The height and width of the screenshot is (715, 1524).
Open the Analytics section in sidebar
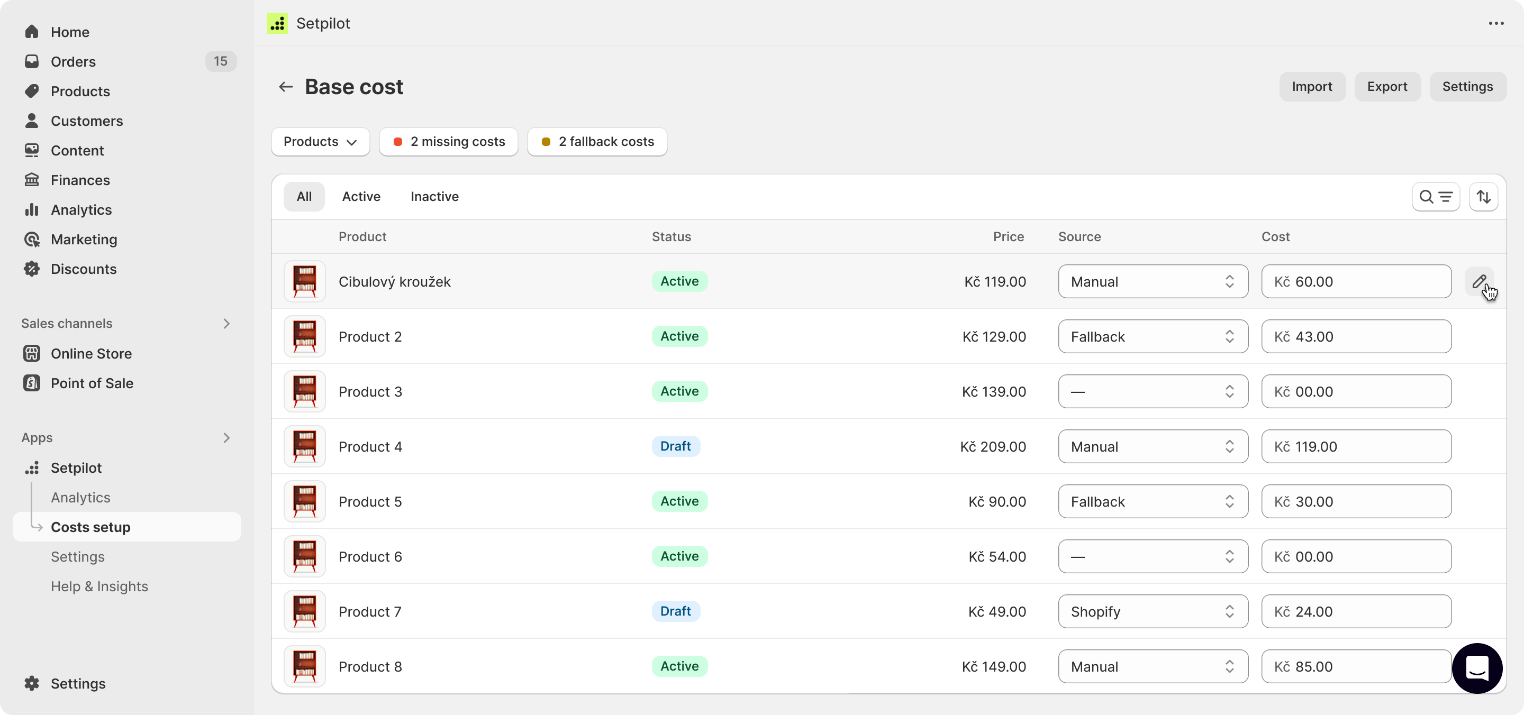pyautogui.click(x=81, y=209)
